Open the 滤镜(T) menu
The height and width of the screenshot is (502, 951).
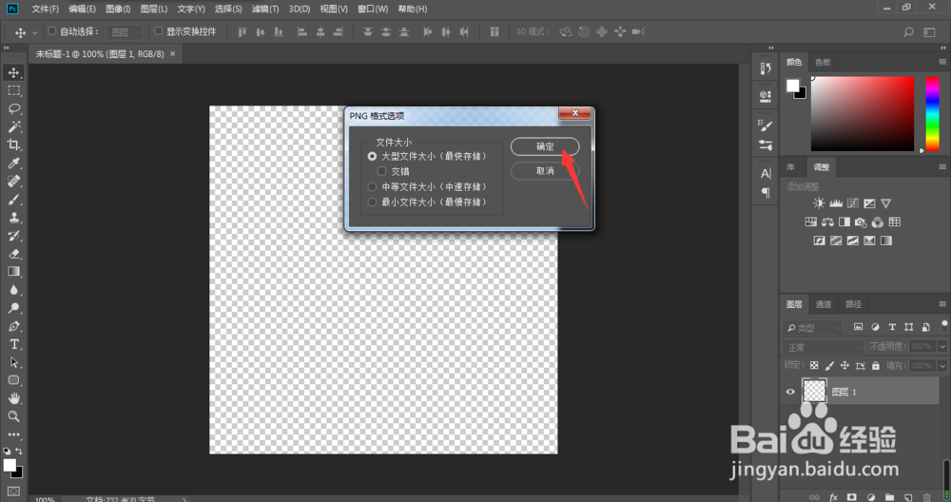coord(265,10)
